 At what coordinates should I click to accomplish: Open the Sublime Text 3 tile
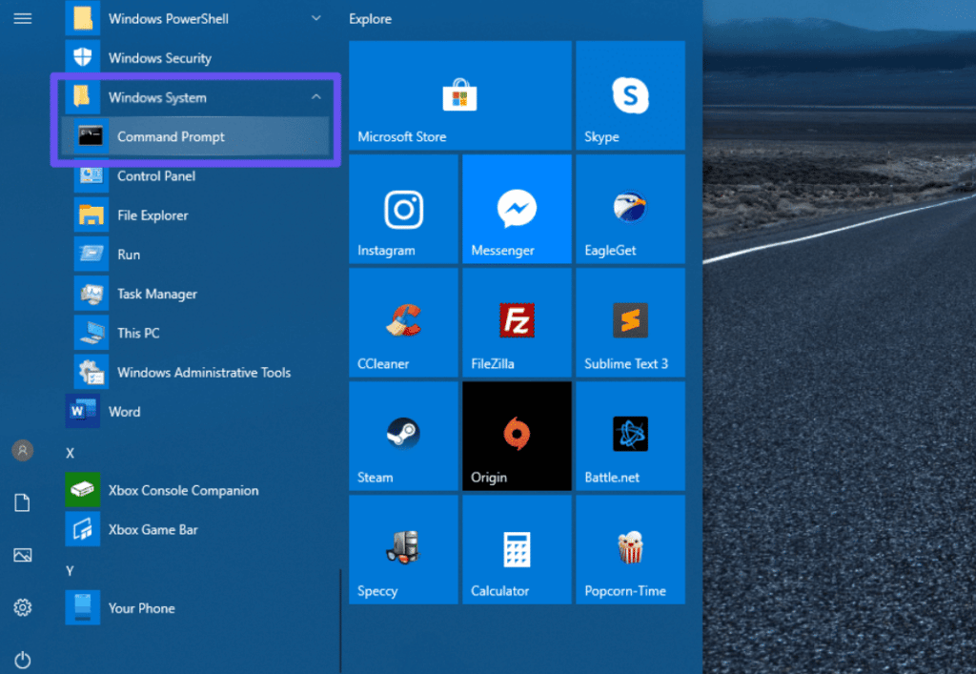630,323
